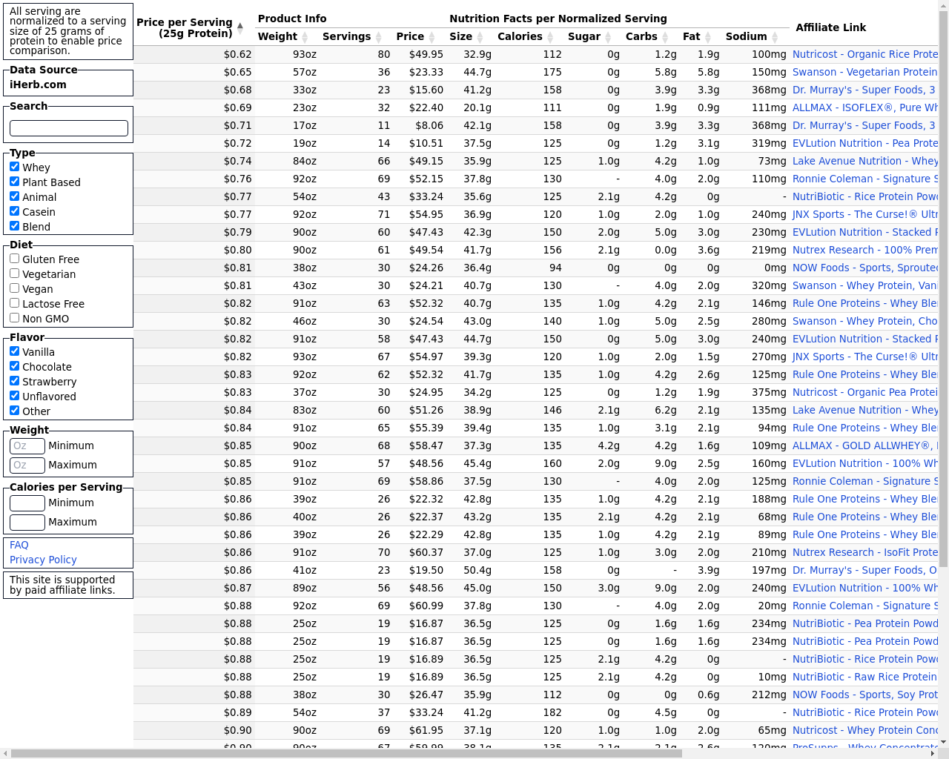949x759 pixels.
Task: Open EVLution Nutrition Pea Protein link
Action: click(865, 143)
